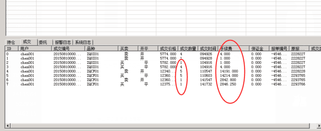This screenshot has height=131, width=321.
Task: Open the 委托 tab
Action: pos(43,42)
